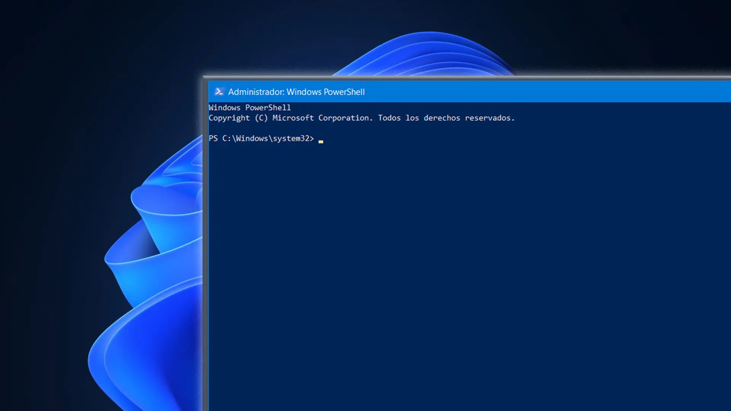Click the '(C)' symbol in copyright line
731x411 pixels.
point(261,118)
